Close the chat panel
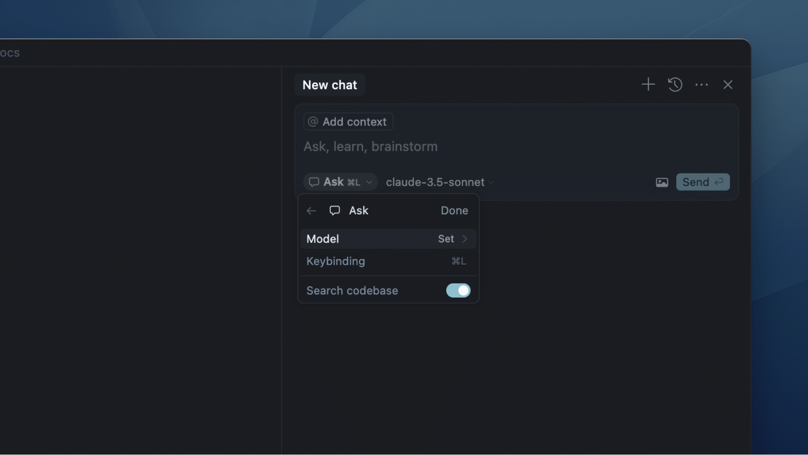The width and height of the screenshot is (808, 455). (x=728, y=85)
